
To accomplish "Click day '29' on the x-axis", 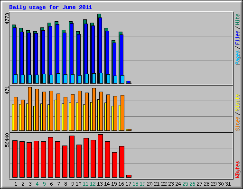I will point(214,184).
